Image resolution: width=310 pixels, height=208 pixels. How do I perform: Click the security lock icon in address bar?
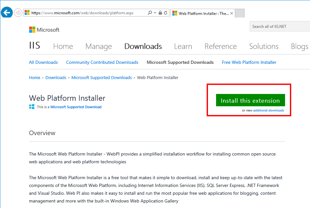160,13
